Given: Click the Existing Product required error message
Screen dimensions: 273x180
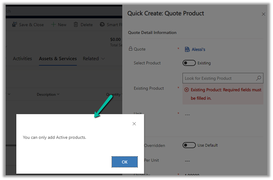Looking at the screenshot, I should pyautogui.click(x=223, y=94).
